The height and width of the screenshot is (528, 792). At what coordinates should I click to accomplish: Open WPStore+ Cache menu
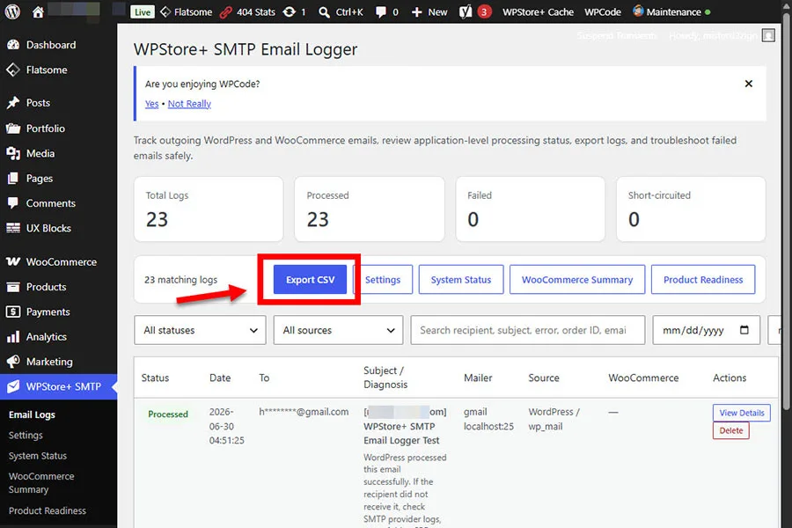[538, 12]
